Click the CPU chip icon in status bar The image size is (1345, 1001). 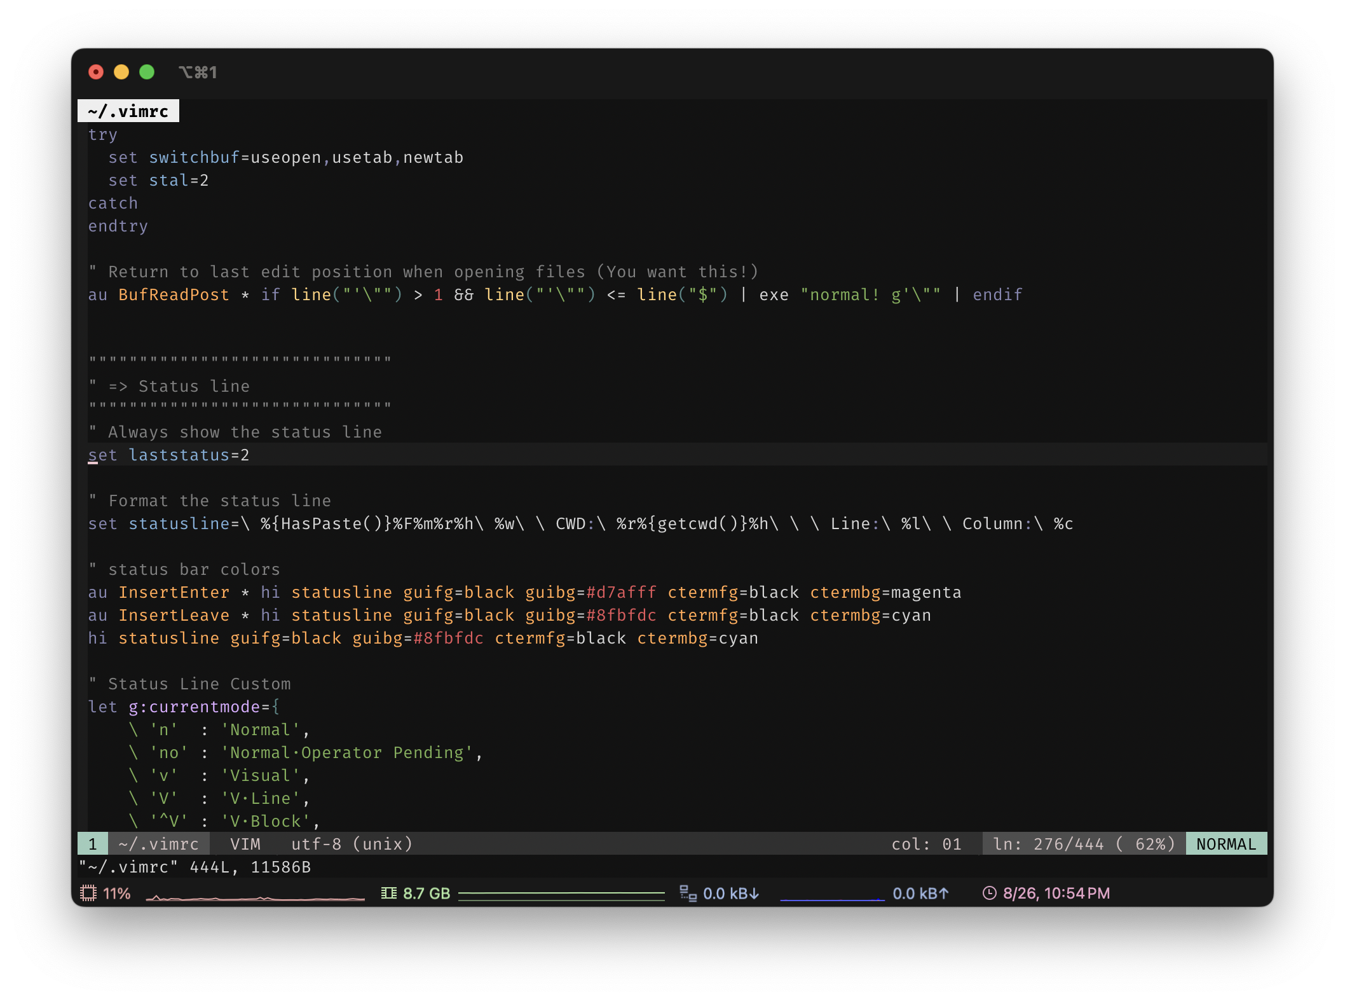tap(88, 893)
